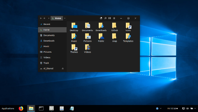This screenshot has height=112, width=198.
Task: Open the snap folder
Action: tap(115, 38)
